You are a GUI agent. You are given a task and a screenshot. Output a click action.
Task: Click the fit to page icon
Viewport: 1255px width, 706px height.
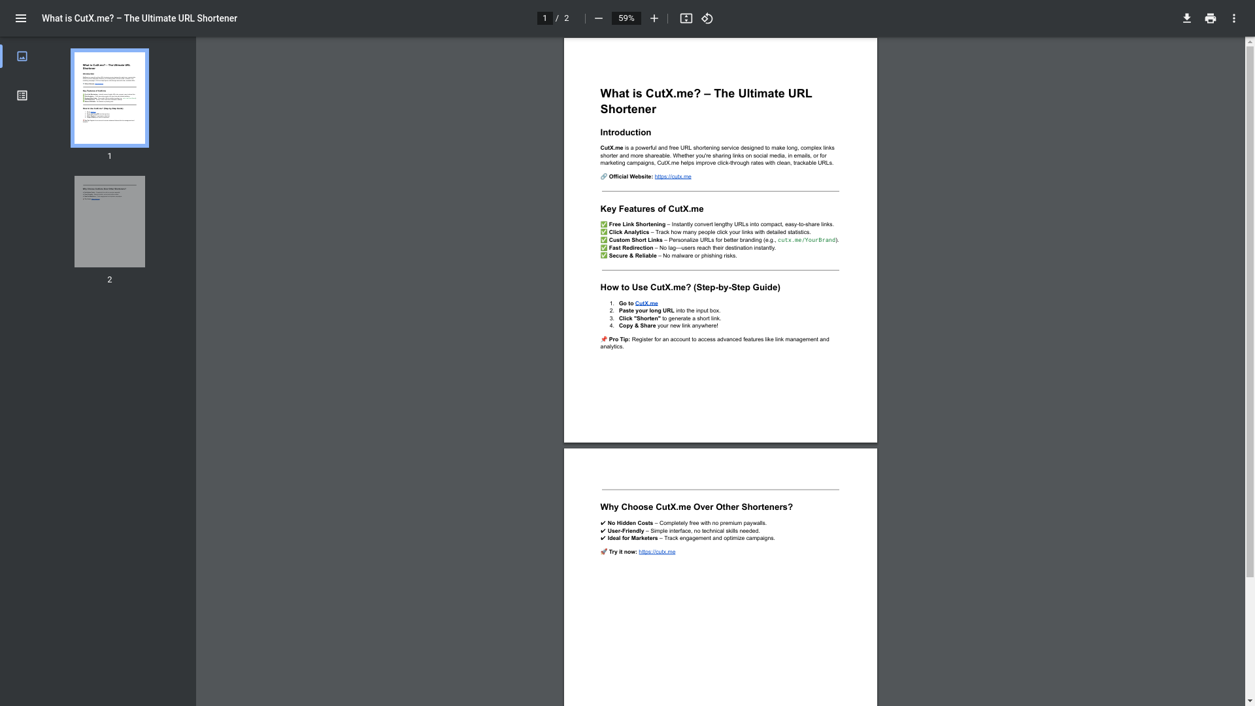(x=686, y=18)
